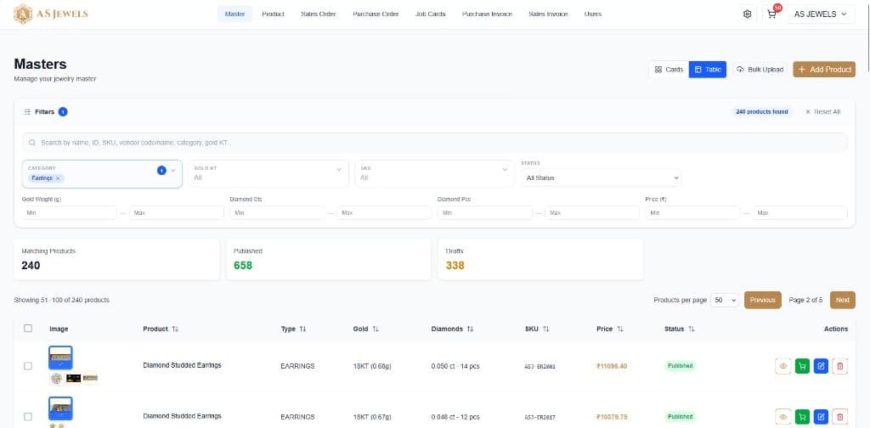Focus the product search field

coord(434,143)
